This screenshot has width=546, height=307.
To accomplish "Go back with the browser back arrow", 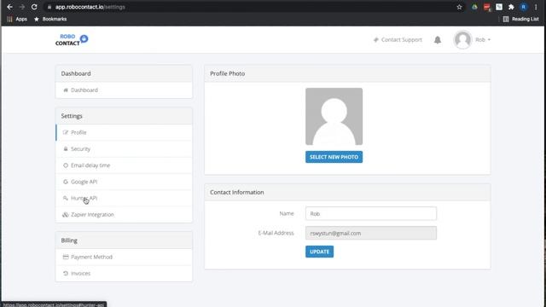I will click(9, 7).
